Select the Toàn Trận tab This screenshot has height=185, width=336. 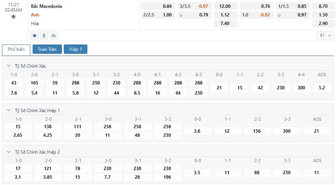pos(47,49)
